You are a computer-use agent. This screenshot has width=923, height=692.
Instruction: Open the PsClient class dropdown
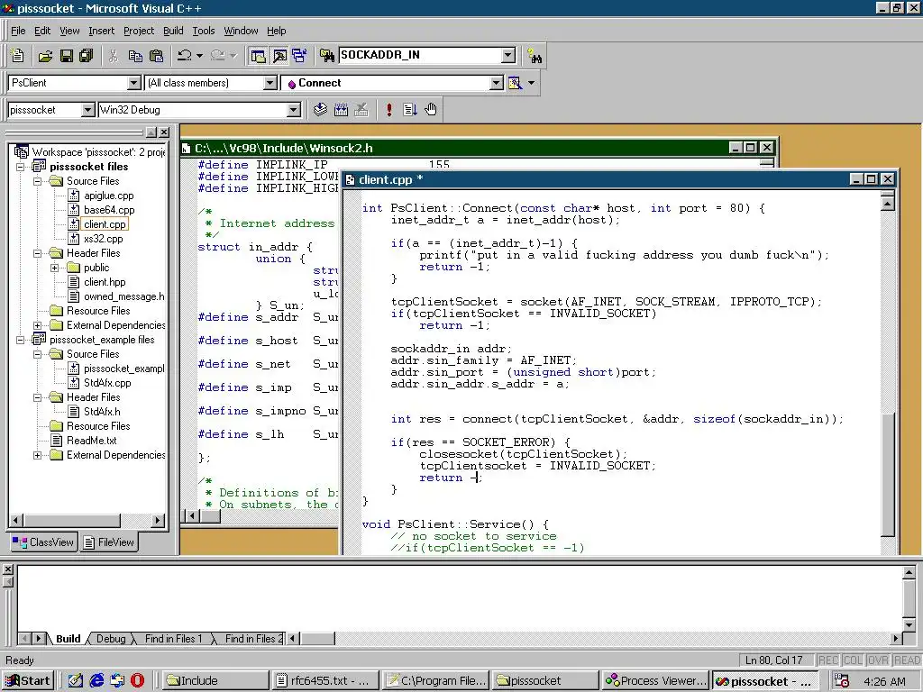134,83
